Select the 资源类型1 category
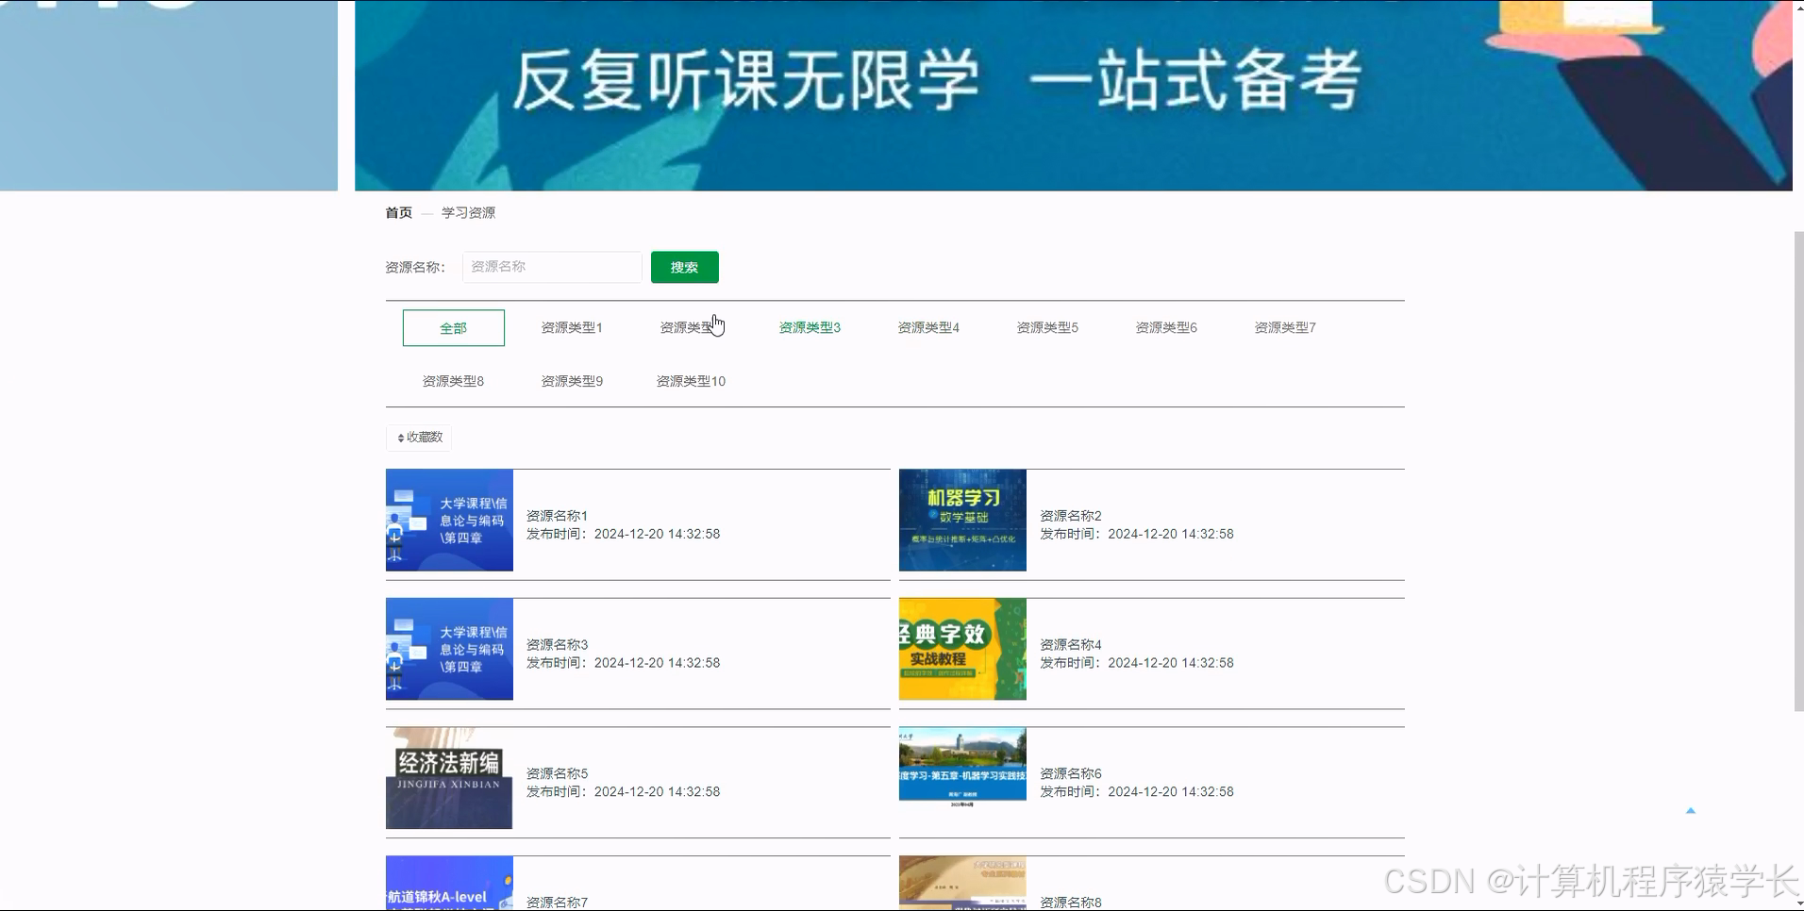 point(572,327)
